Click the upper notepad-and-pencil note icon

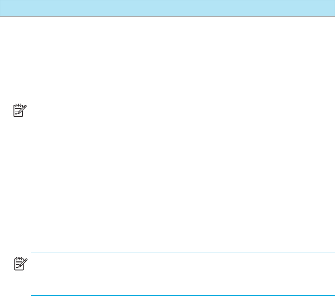pyautogui.click(x=19, y=110)
